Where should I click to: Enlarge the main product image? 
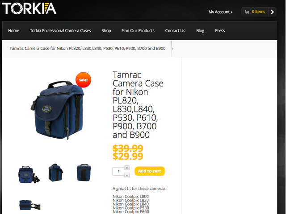(x=58, y=110)
